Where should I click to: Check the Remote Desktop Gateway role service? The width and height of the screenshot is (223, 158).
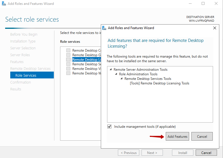[x=68, y=55]
